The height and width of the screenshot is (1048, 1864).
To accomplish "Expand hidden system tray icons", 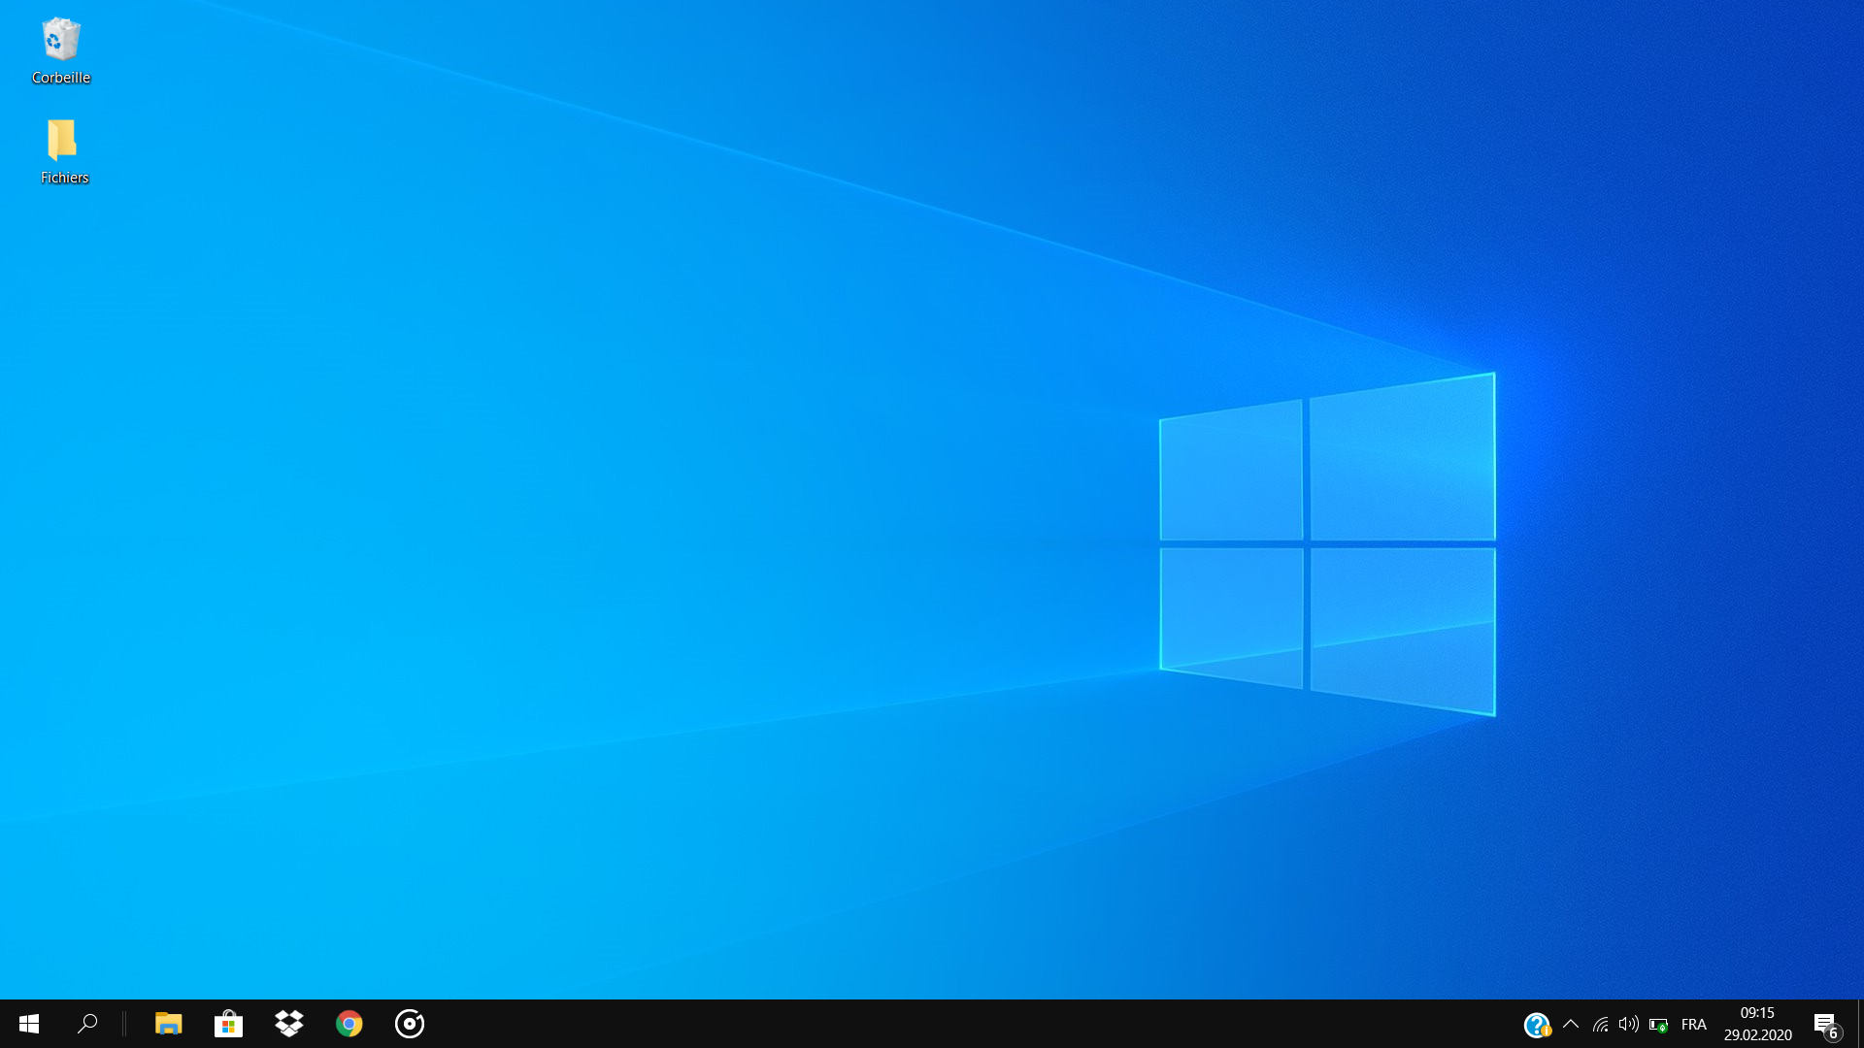I will tap(1571, 1024).
